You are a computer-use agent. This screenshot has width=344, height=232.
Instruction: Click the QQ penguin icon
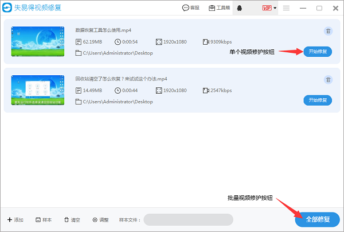pyautogui.click(x=247, y=8)
